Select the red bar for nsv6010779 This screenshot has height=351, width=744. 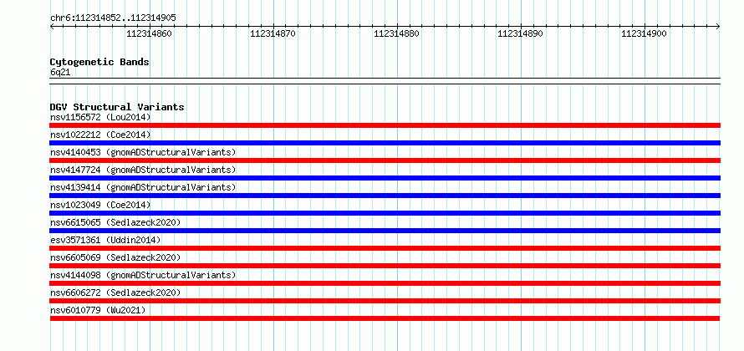pos(385,318)
